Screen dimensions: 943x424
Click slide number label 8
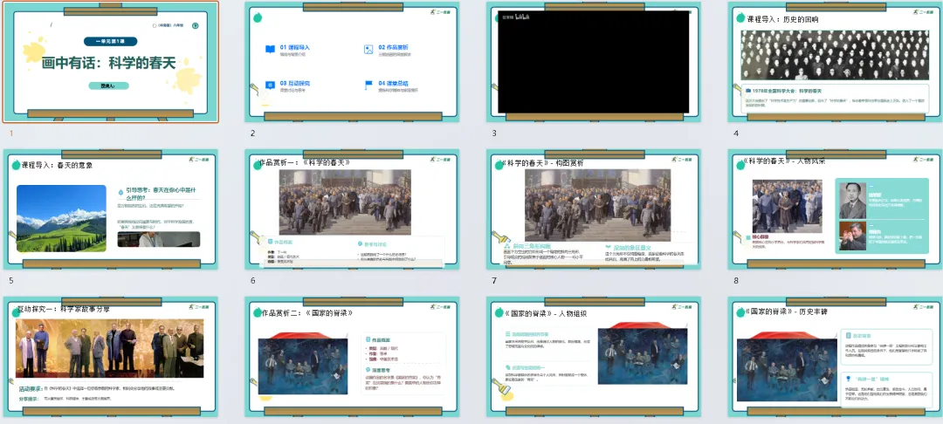click(x=736, y=280)
